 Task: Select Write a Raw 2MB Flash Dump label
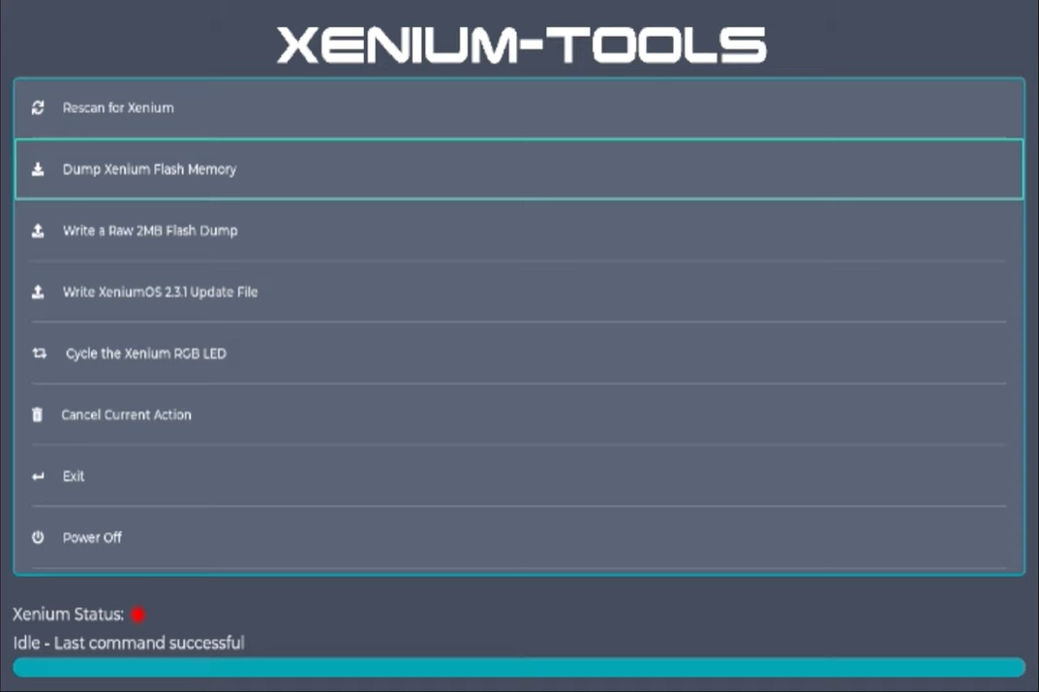click(150, 230)
